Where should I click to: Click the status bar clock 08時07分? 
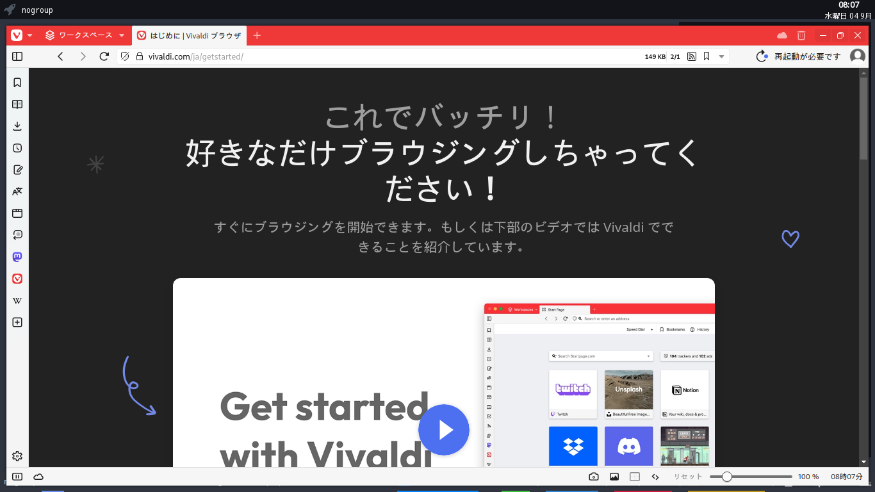tap(847, 477)
